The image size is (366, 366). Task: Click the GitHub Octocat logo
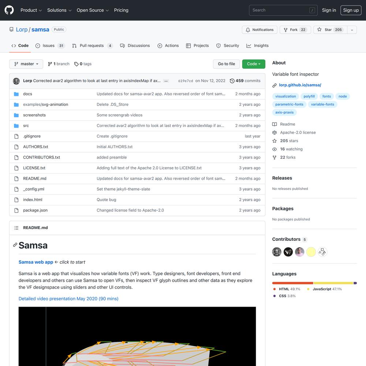(9, 10)
